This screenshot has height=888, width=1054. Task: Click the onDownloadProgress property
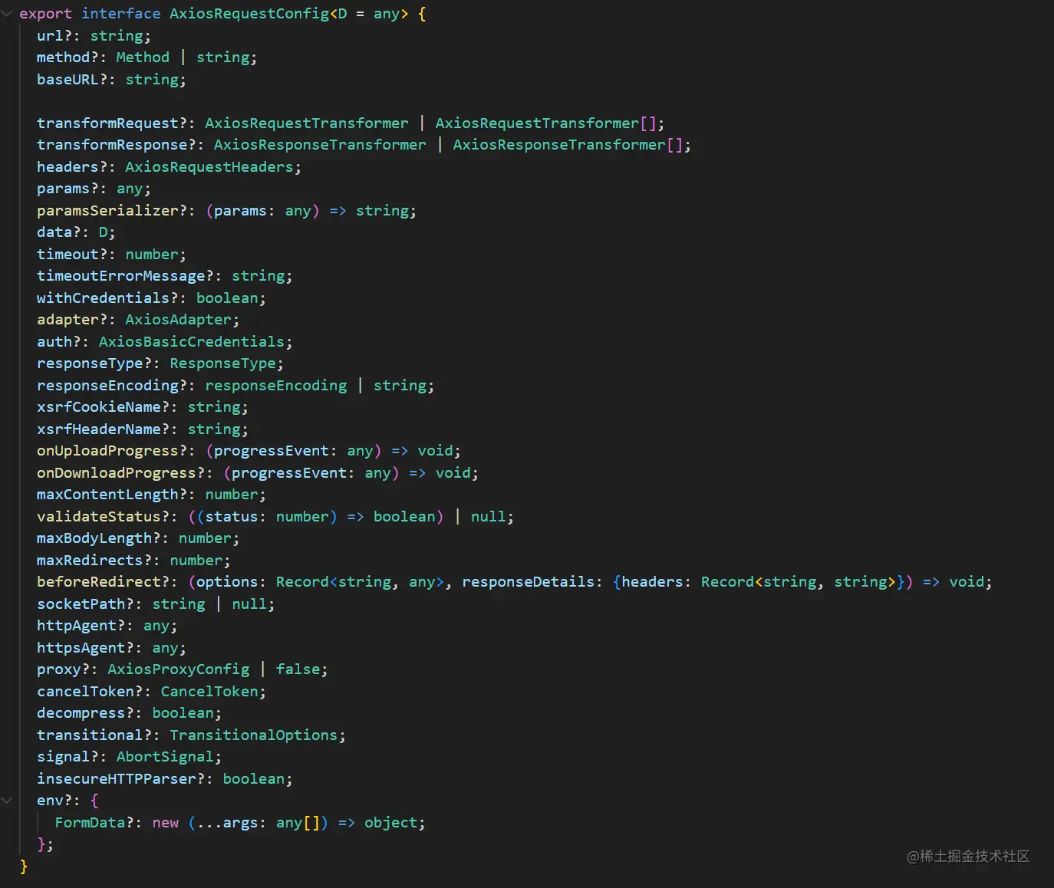[x=117, y=473]
